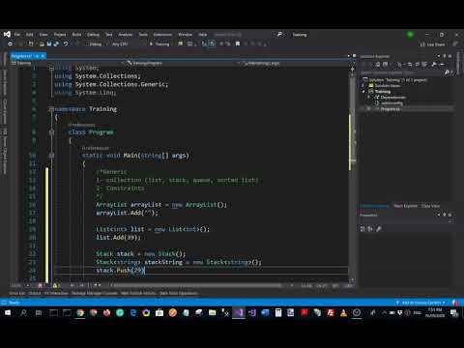Collapse the Main method region

pos(51,156)
